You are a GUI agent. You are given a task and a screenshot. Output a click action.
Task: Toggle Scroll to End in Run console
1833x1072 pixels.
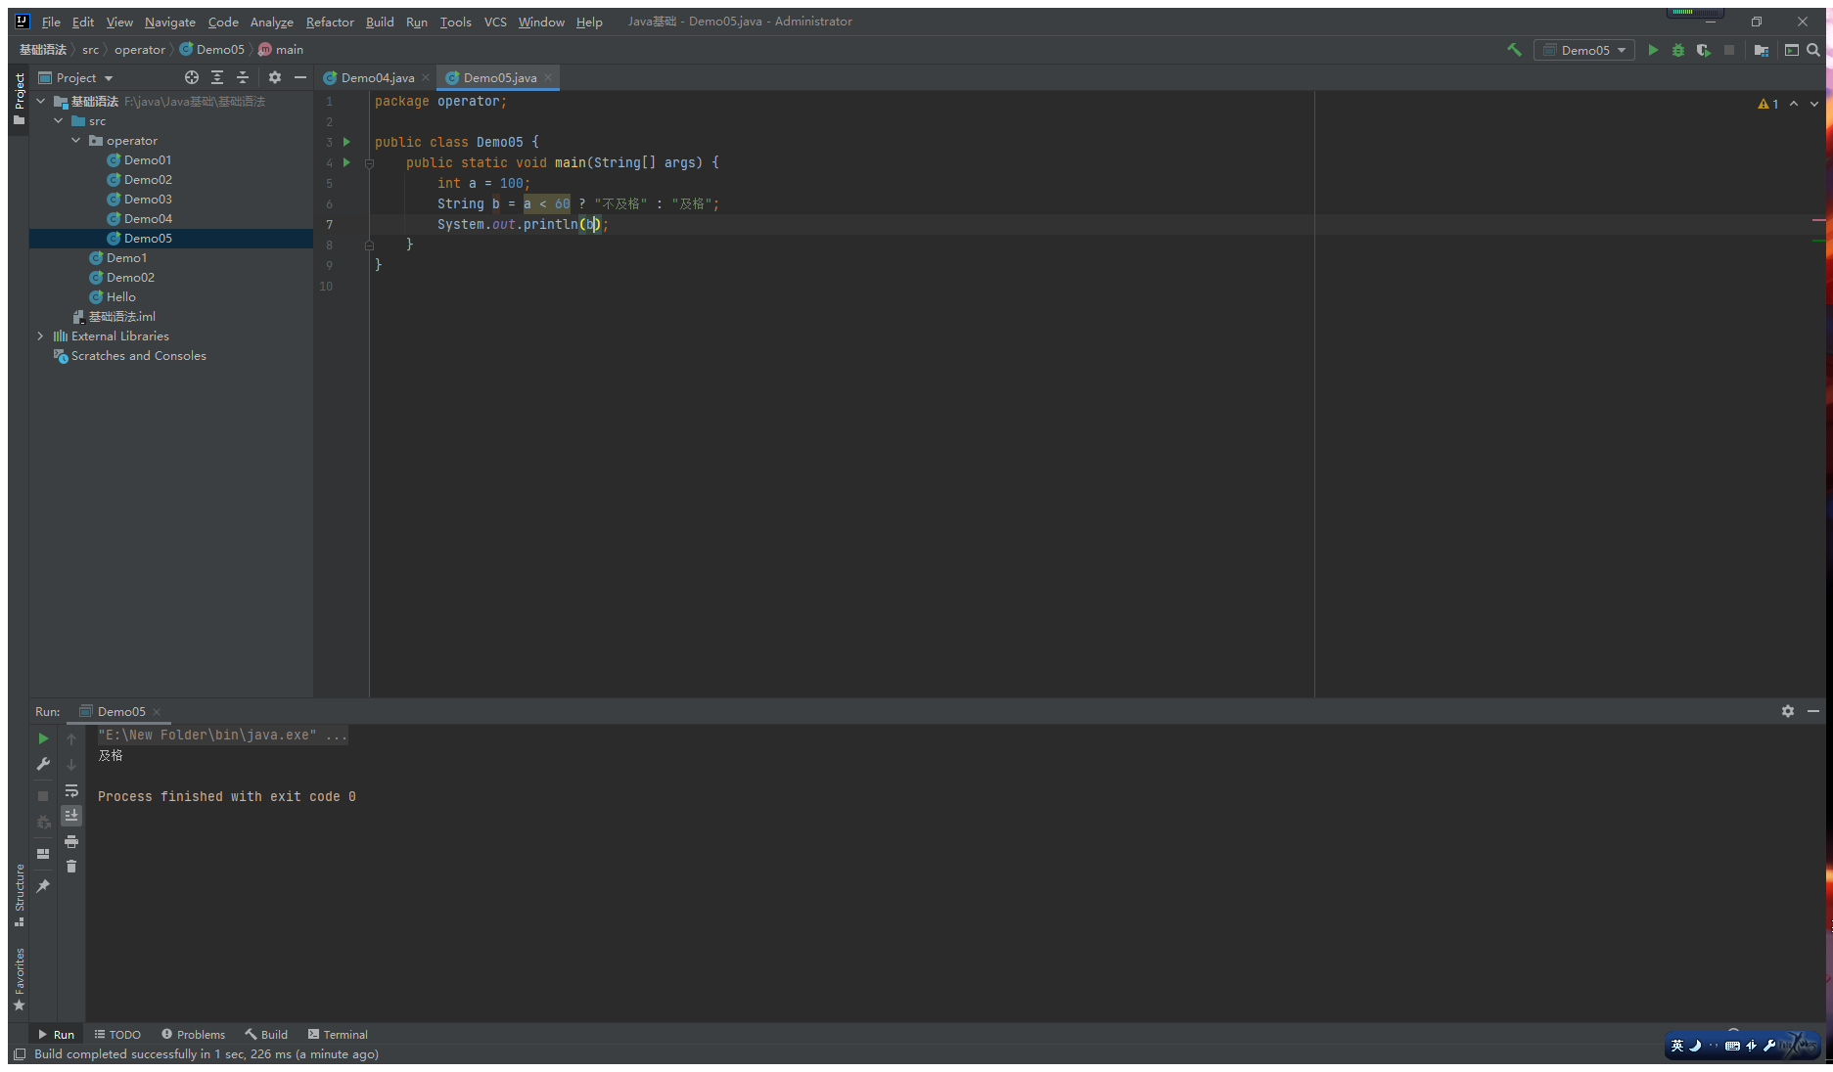coord(71,815)
